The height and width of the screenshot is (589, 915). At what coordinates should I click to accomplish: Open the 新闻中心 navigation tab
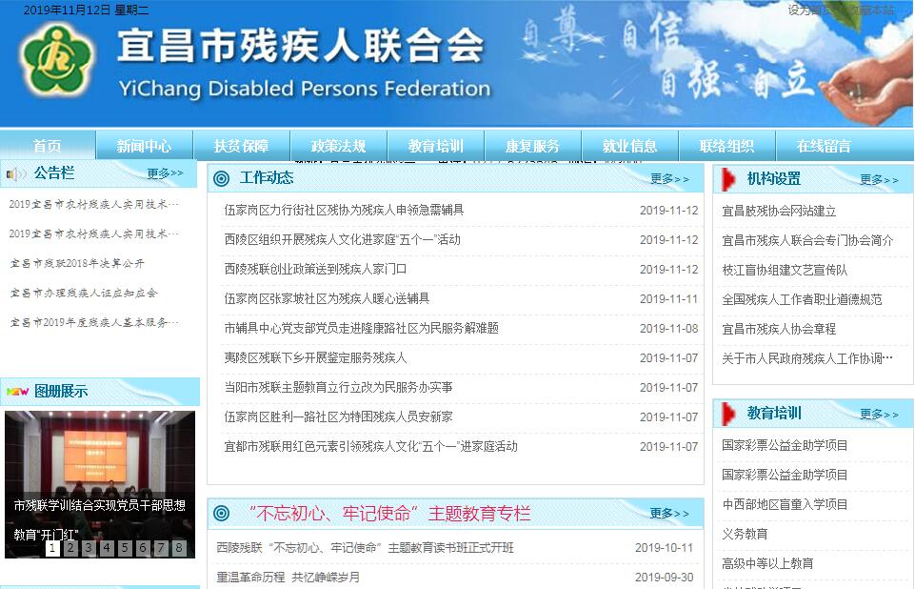(x=144, y=146)
